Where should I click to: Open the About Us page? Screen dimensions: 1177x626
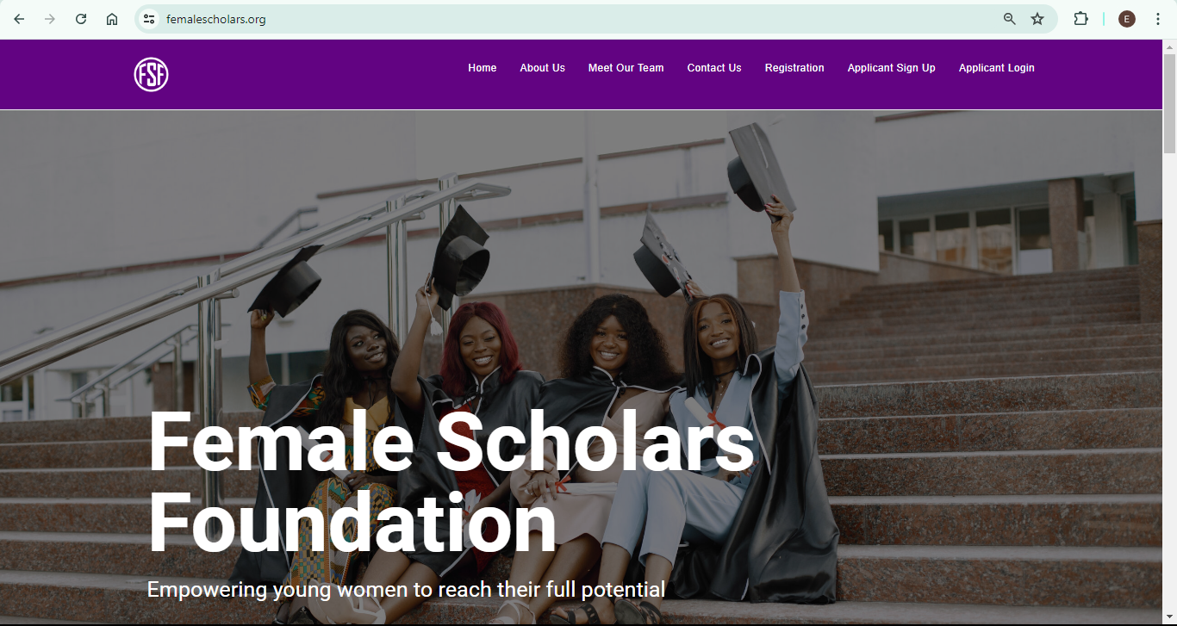pos(542,68)
